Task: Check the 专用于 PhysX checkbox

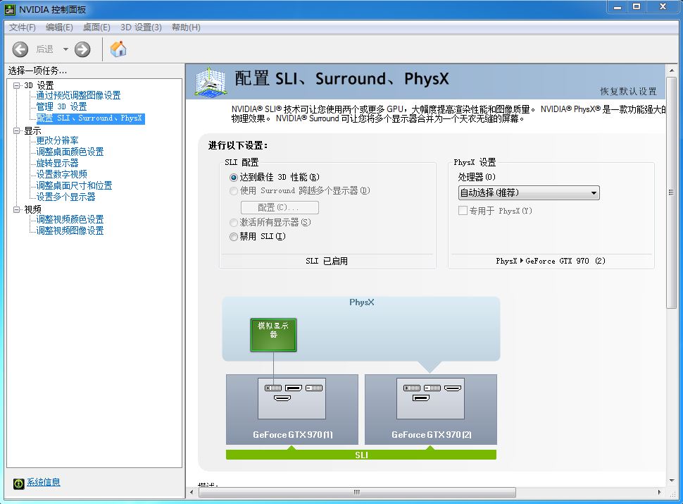Action: pyautogui.click(x=463, y=211)
